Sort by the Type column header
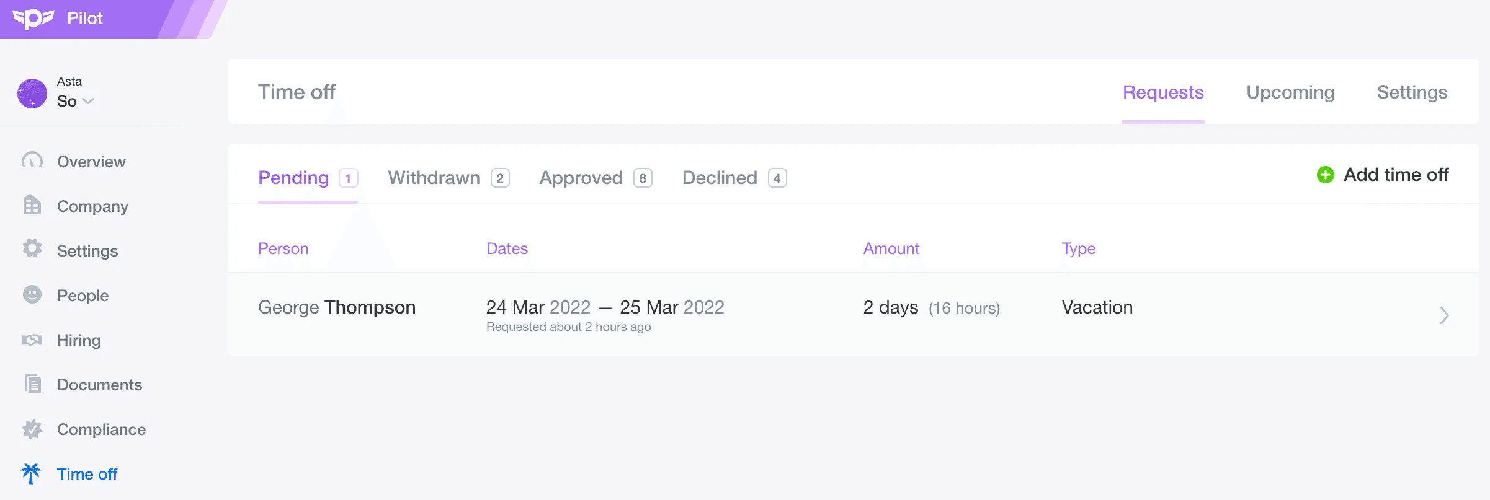The image size is (1490, 500). coord(1078,249)
